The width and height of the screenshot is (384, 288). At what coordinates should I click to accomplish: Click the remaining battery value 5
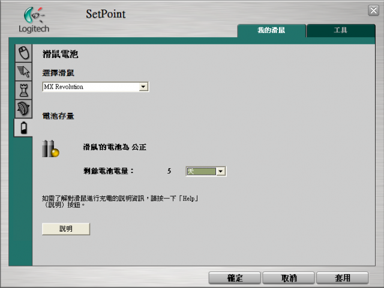coord(169,171)
